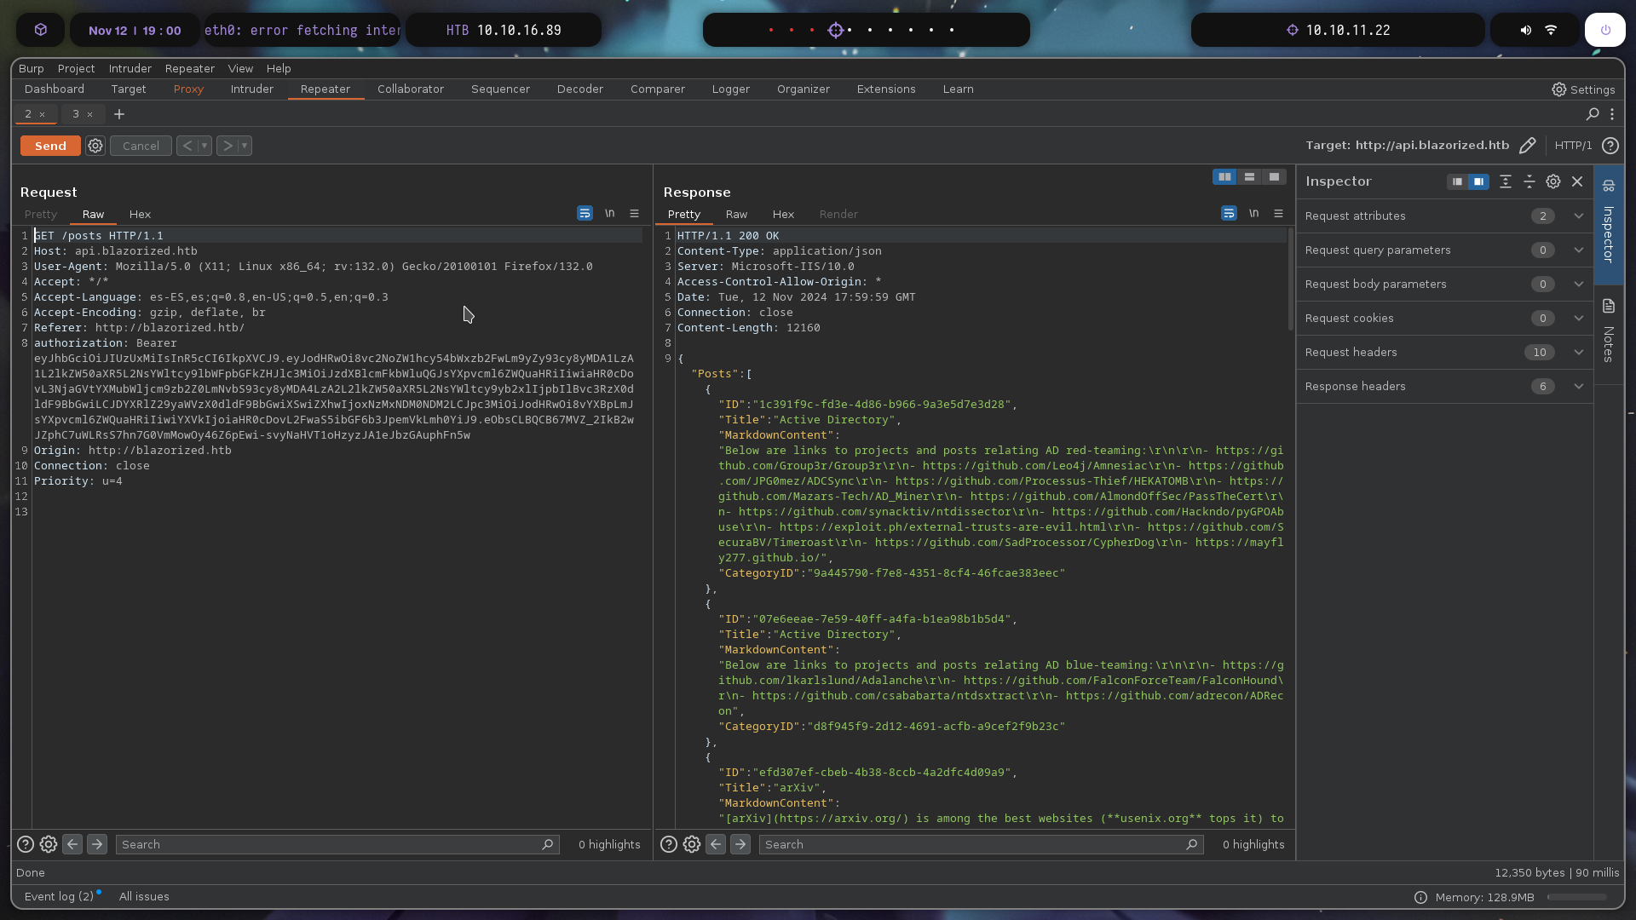Viewport: 1636px width, 920px height.
Task: Switch the Request view to Hex
Action: click(x=140, y=214)
